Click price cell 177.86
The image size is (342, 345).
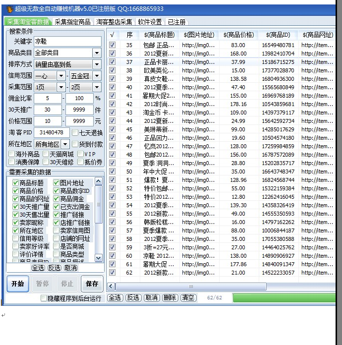238,264
